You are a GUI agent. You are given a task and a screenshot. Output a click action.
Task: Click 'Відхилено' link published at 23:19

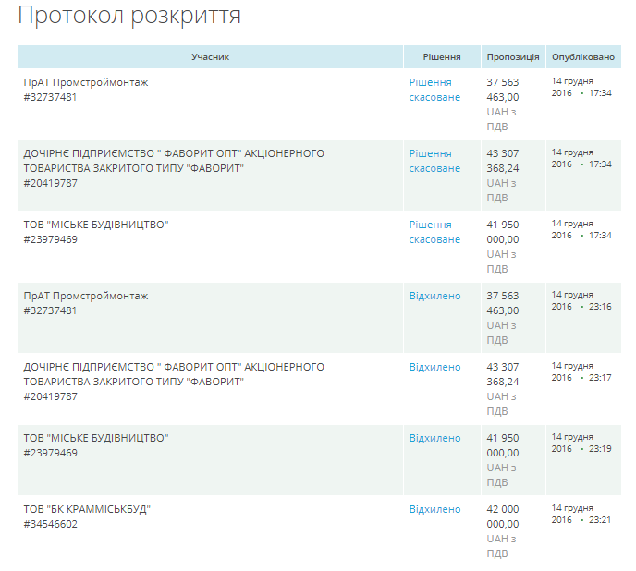coord(434,438)
